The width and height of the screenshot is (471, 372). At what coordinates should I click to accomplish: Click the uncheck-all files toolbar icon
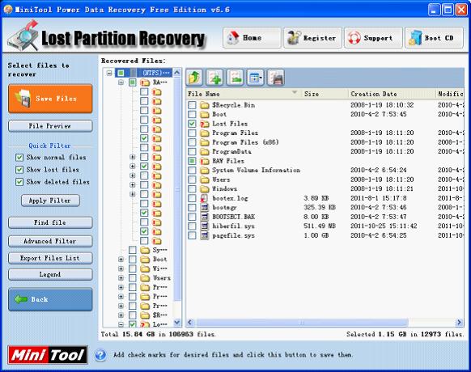click(x=235, y=78)
